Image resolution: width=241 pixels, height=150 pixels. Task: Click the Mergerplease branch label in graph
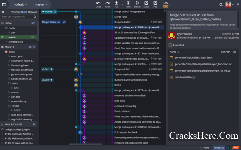click(51, 22)
